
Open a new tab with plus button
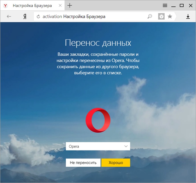70,6
